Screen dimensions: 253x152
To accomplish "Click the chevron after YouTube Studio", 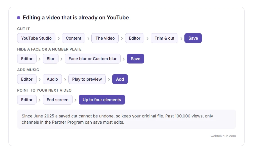I will click(59, 38).
